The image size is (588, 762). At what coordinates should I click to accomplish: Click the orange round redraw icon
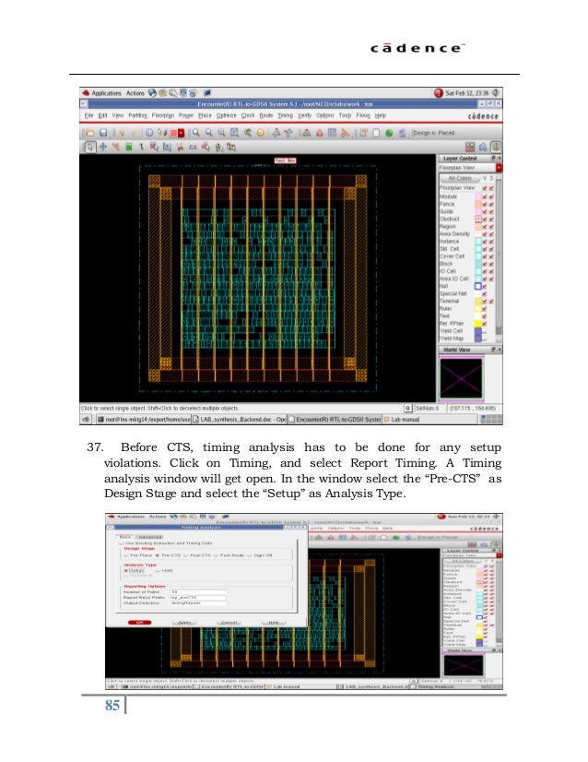[260, 133]
